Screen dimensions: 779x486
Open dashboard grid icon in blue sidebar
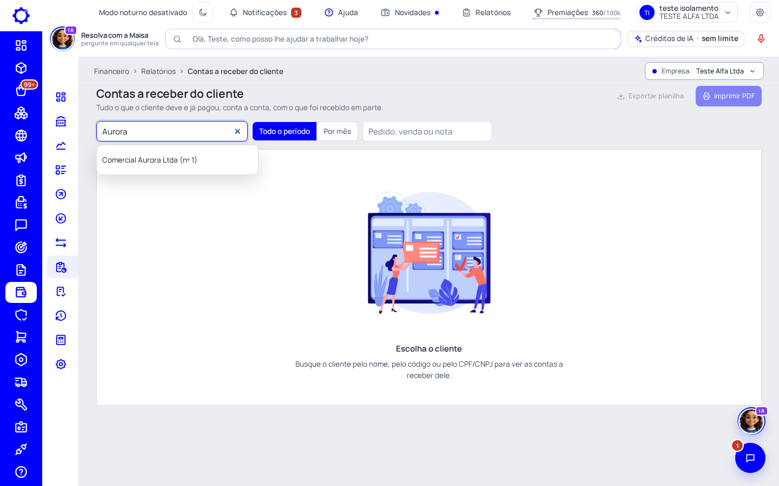[x=21, y=45]
